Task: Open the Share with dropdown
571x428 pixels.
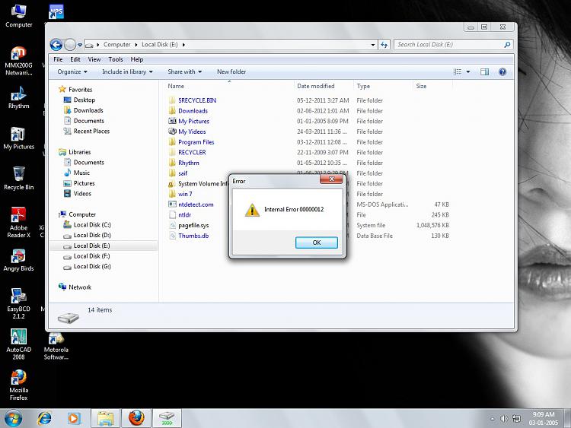Action: [x=185, y=71]
